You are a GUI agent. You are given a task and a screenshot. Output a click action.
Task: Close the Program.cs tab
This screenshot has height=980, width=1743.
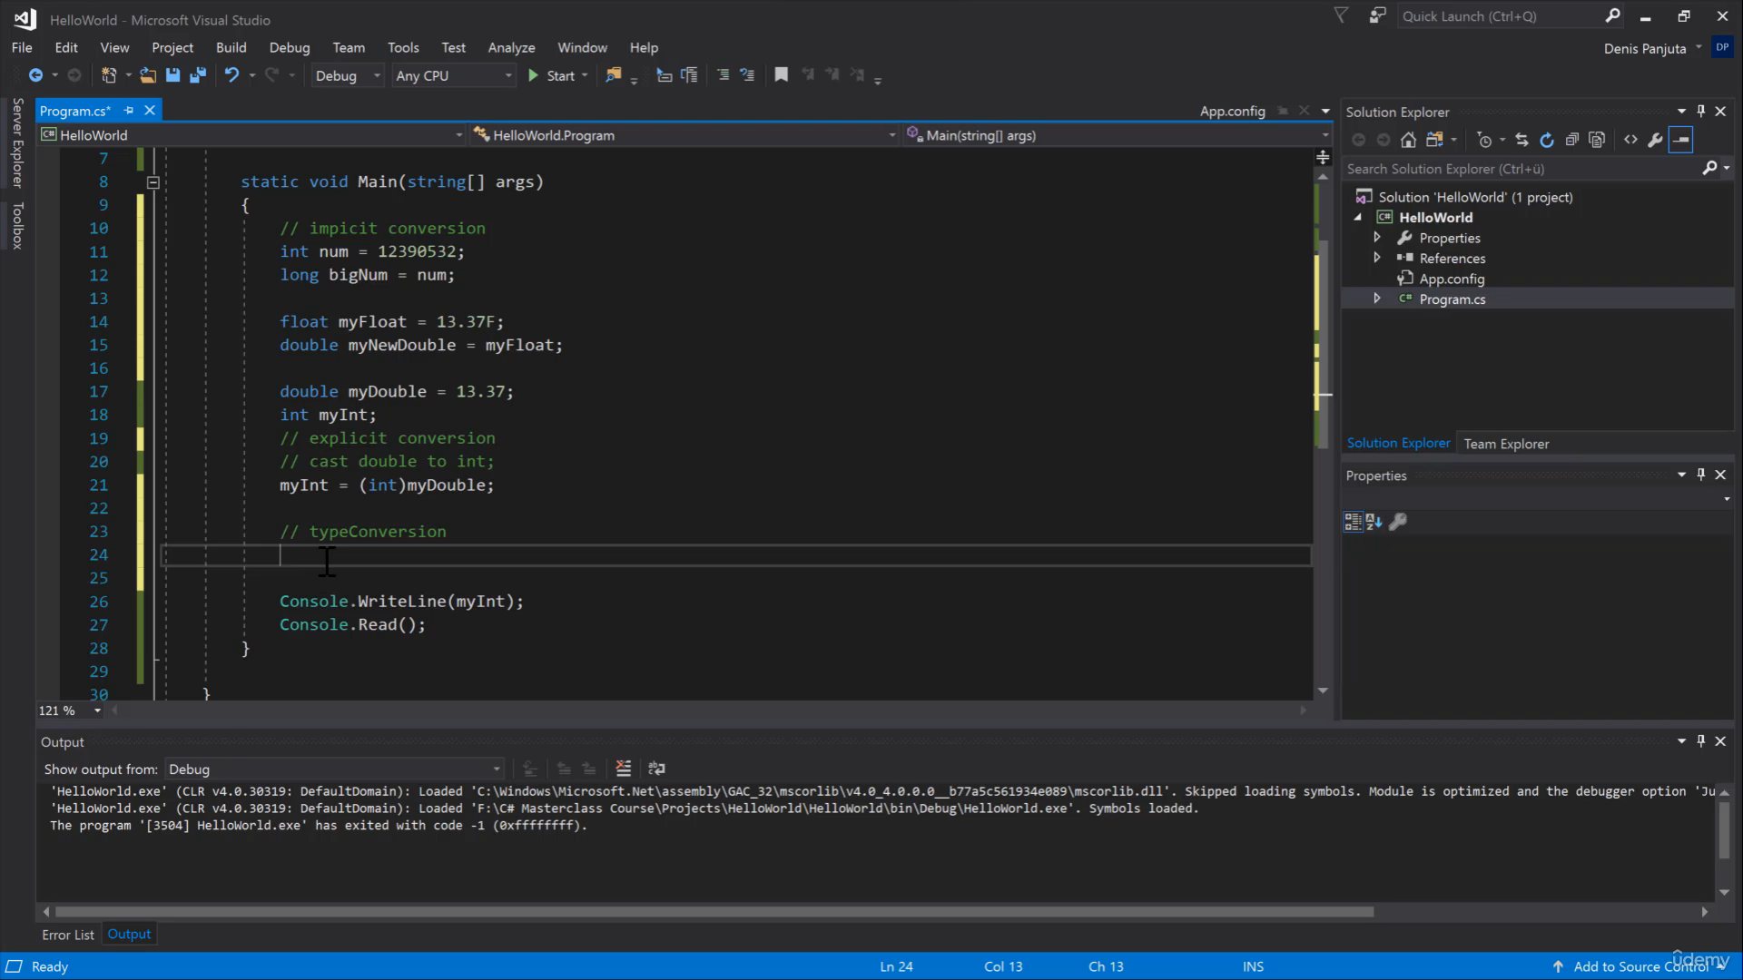(150, 110)
